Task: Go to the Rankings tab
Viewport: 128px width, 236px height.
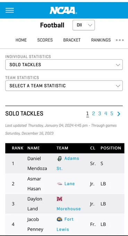Action: [x=101, y=40]
